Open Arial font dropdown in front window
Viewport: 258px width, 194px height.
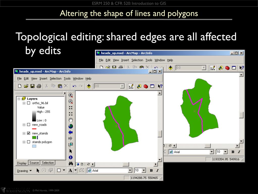pyautogui.click(x=130, y=171)
